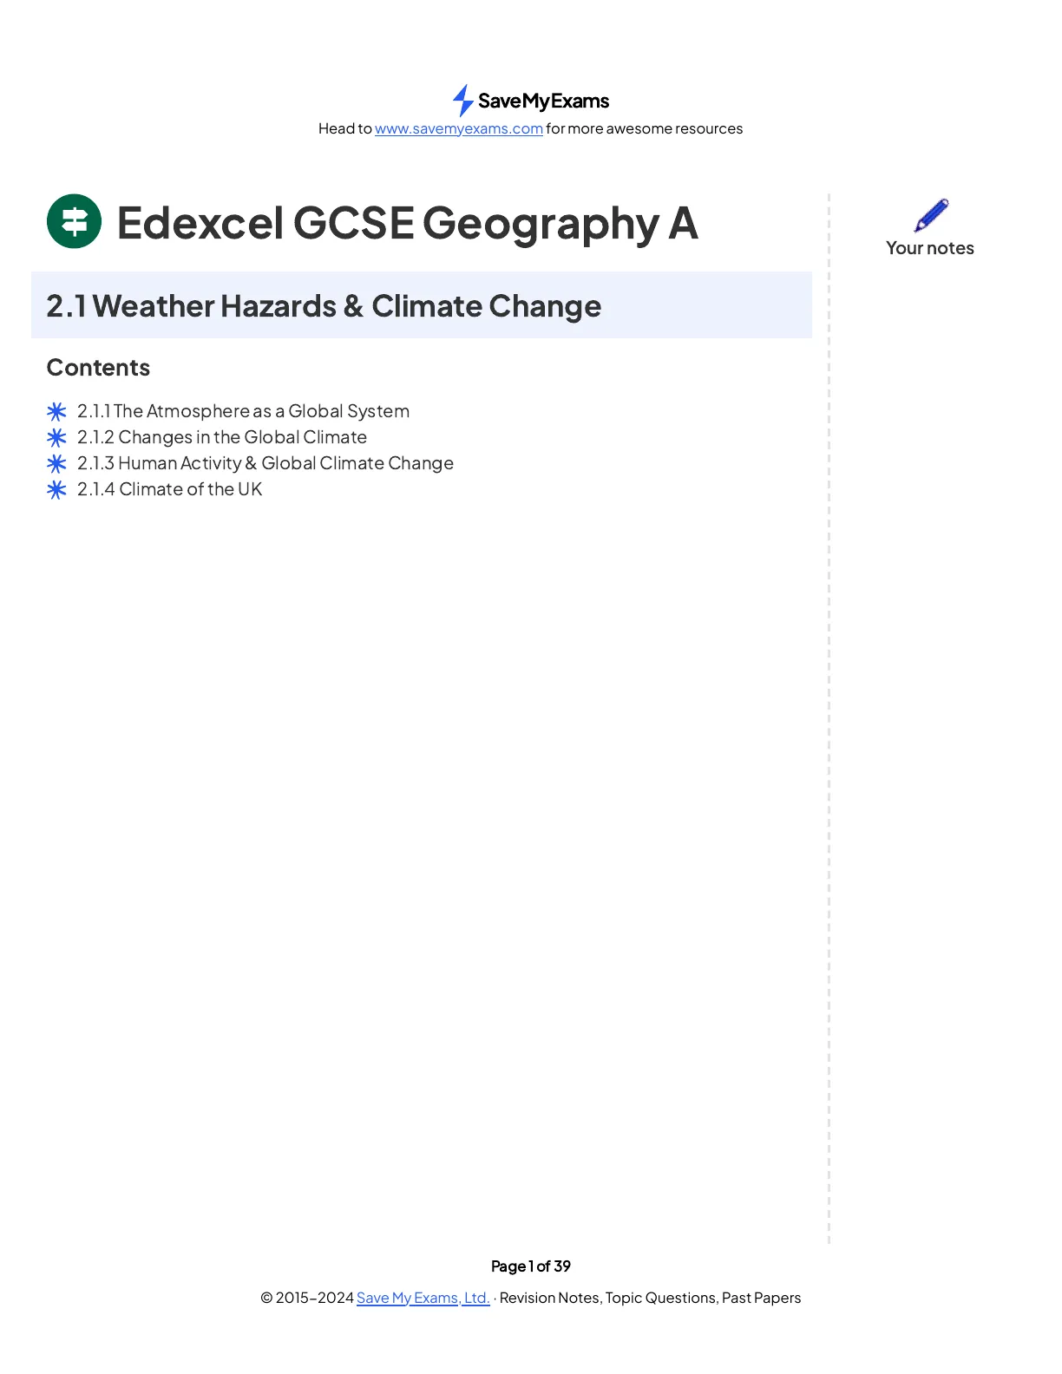Click the blue pencil notes icon

[x=931, y=214]
